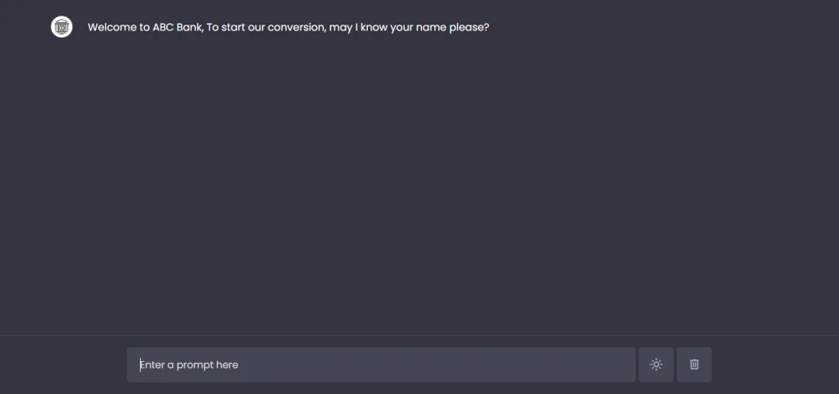Image resolution: width=839 pixels, height=394 pixels.
Task: Enable light theme via the sun button
Action: pos(655,365)
